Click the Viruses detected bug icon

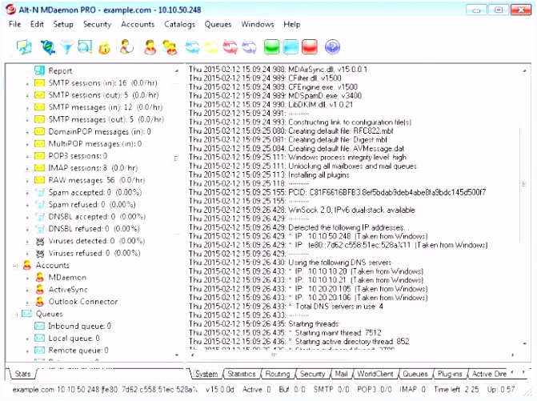click(x=40, y=242)
